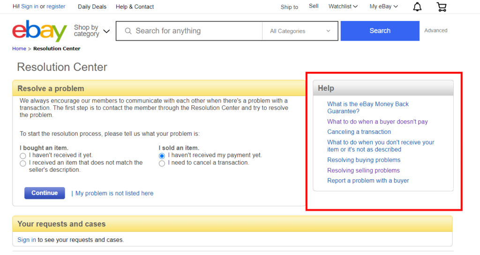Screen dimensions: 480x255
Task: Click Sell in the top bar
Action: coord(314,6)
